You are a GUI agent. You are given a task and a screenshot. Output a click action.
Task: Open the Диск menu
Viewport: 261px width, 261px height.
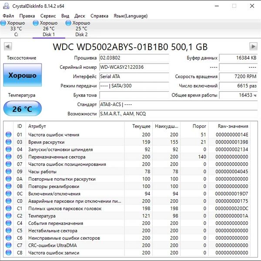point(80,16)
